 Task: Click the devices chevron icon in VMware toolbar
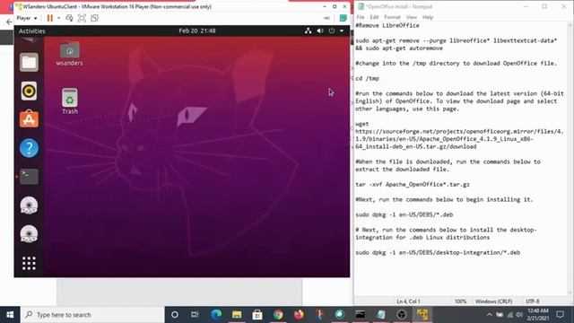click(326, 18)
